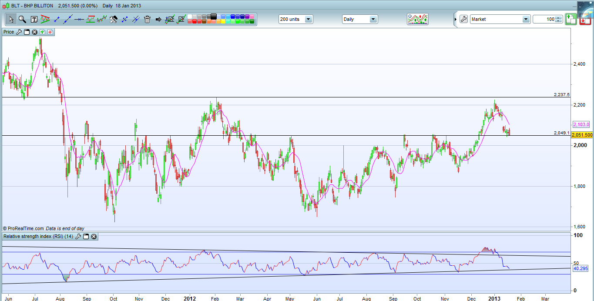Remove the RSI indicator panel

pyautogui.click(x=94, y=236)
